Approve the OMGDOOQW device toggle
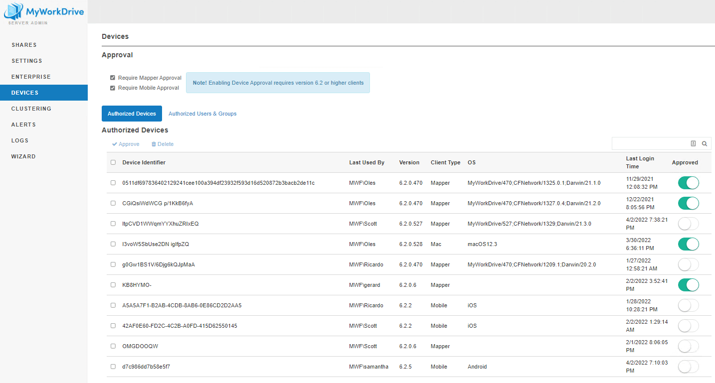 click(688, 346)
